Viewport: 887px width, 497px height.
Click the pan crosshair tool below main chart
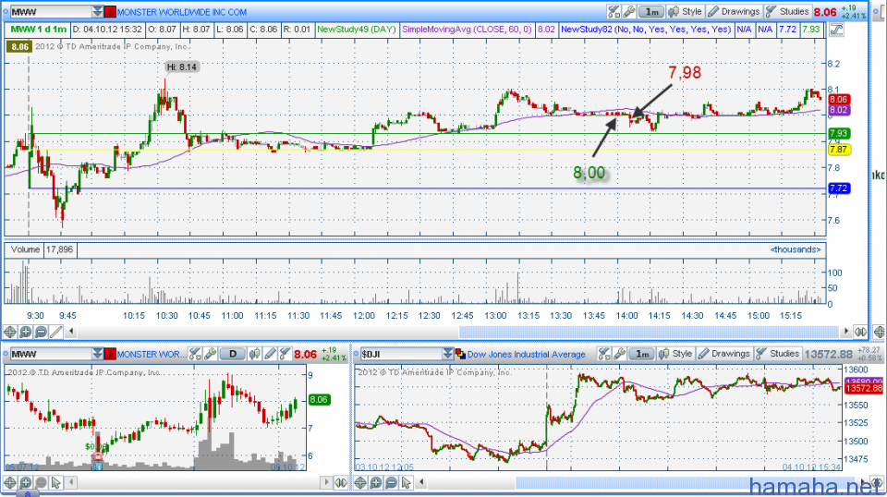coord(10,332)
